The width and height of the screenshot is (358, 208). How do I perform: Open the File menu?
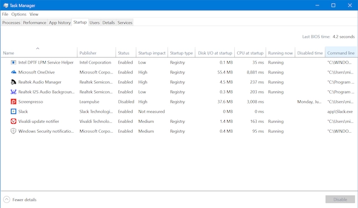coord(5,14)
